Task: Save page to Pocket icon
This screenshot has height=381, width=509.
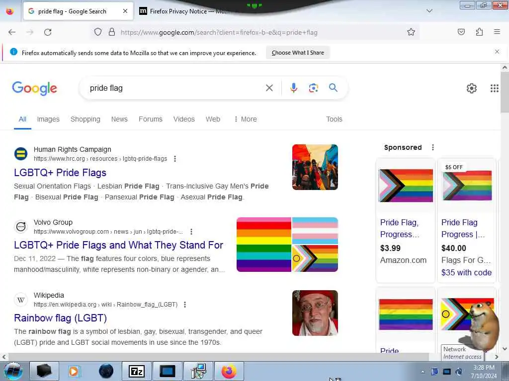Action: [461, 32]
